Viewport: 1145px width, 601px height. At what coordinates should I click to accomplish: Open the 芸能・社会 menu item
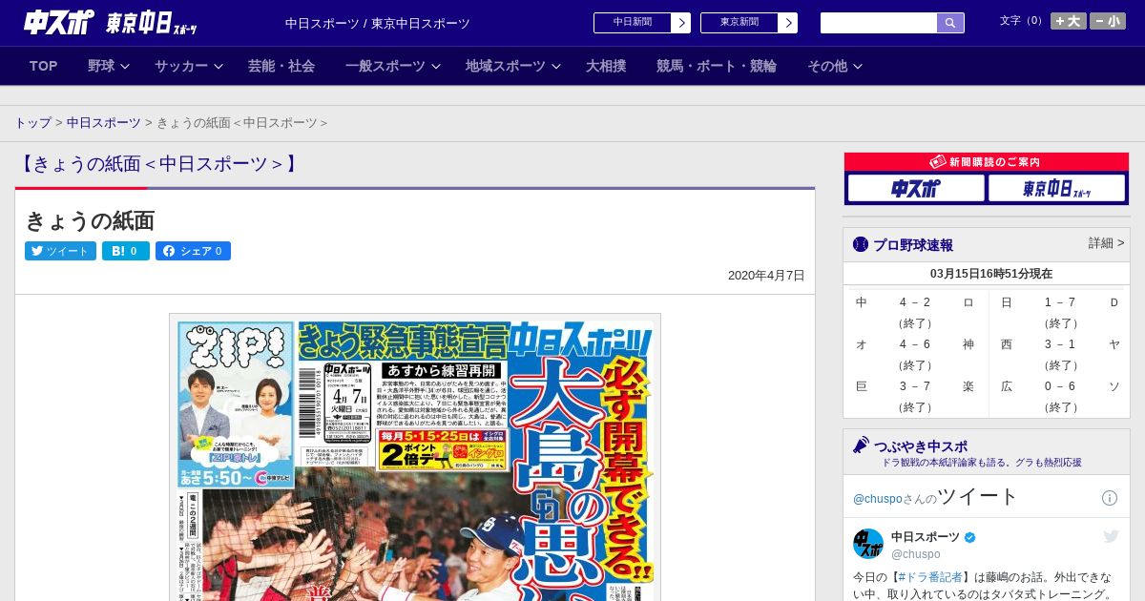coord(281,66)
